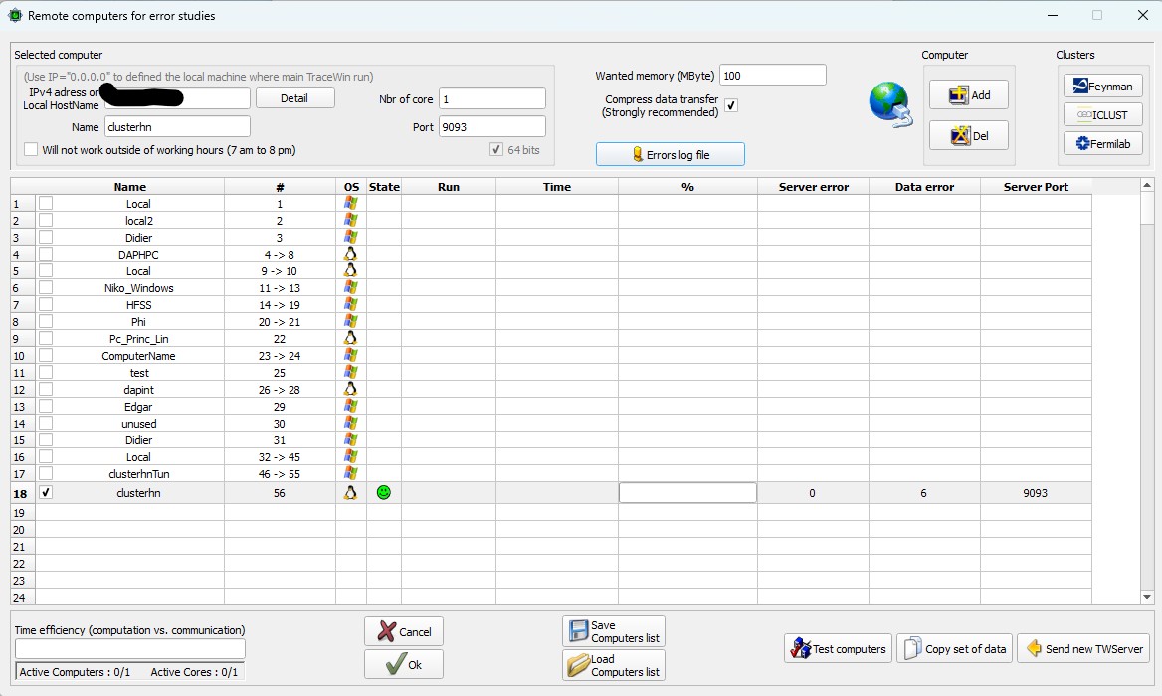This screenshot has width=1162, height=696.
Task: Uncheck the clusterhn row checkbox
Action: [x=46, y=492]
